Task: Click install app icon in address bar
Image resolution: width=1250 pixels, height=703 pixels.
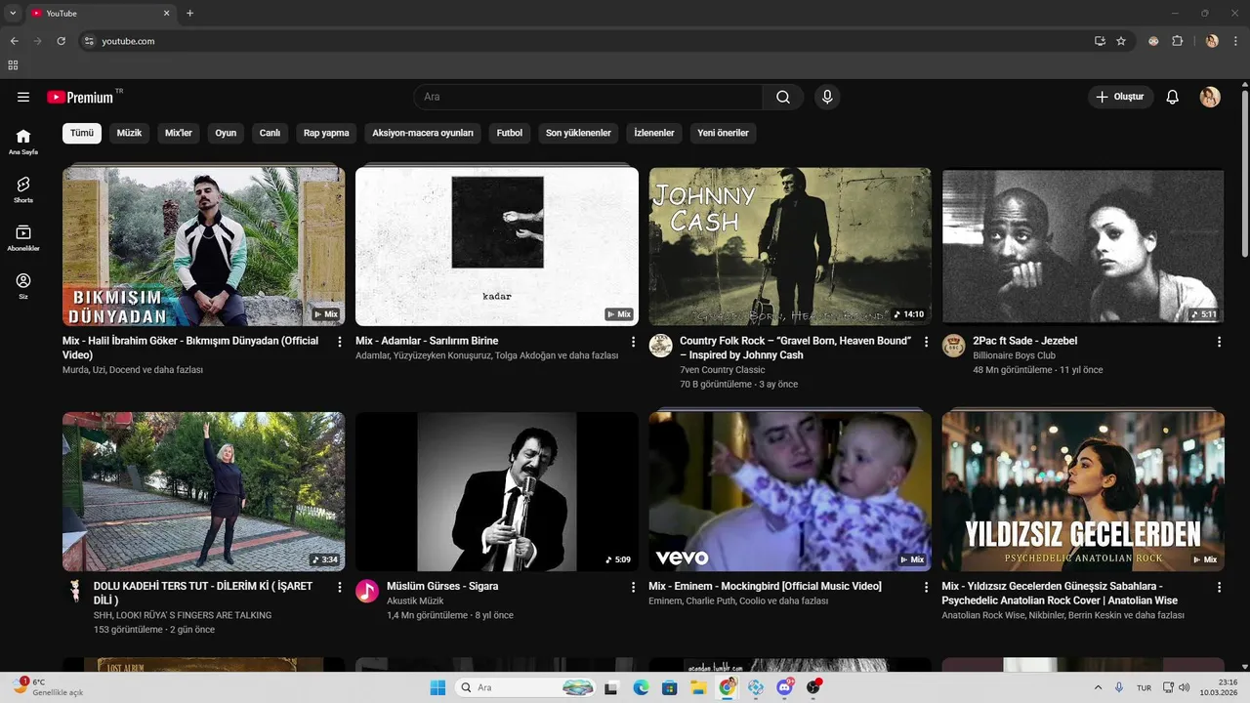Action: tap(1100, 41)
